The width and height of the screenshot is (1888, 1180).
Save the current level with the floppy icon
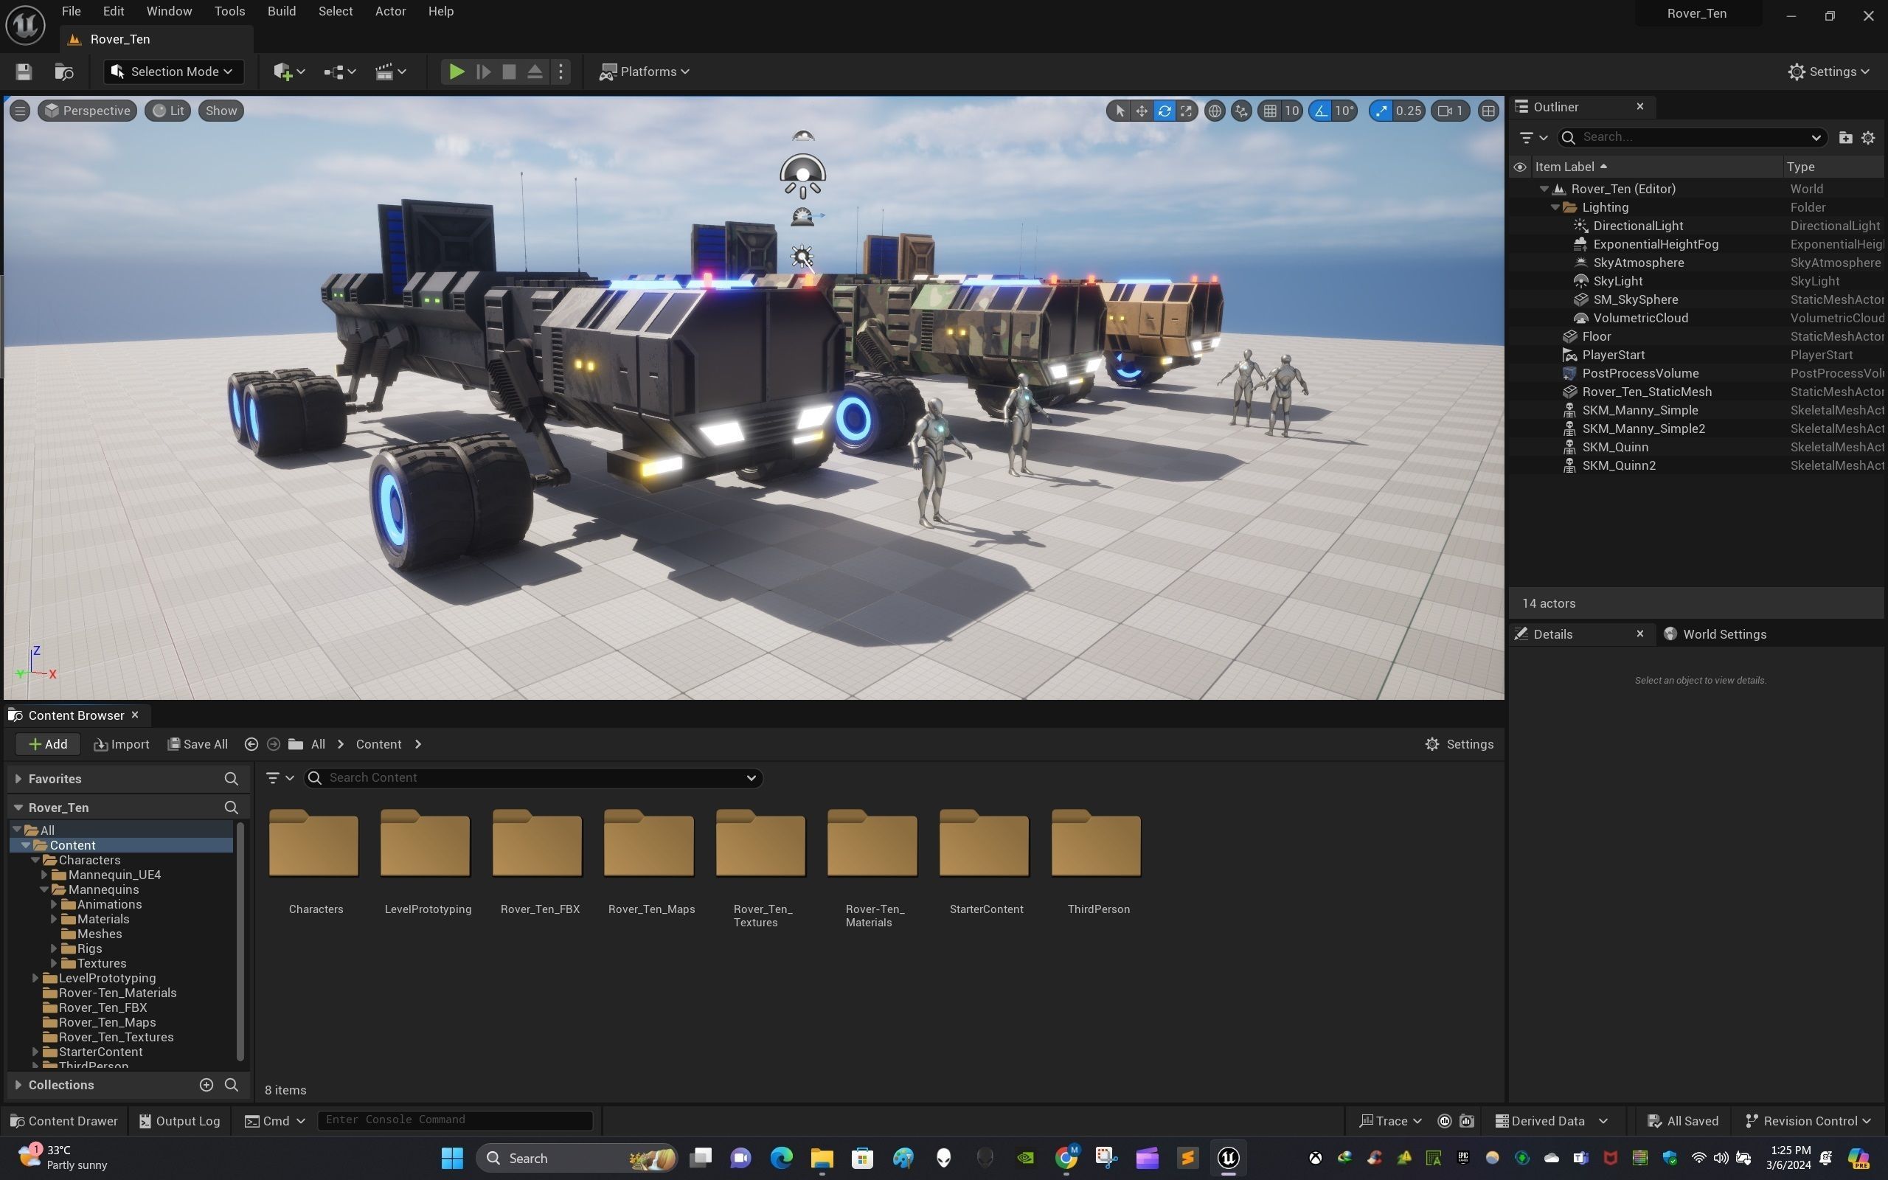tap(24, 72)
